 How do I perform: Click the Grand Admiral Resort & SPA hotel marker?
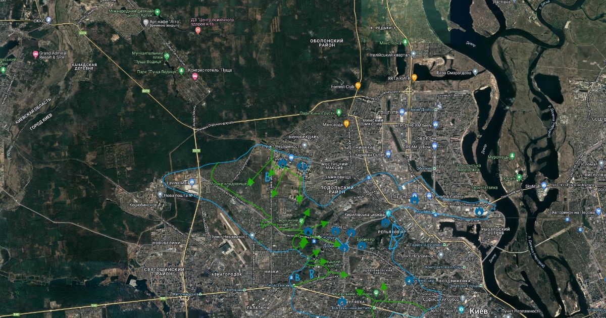coord(35,55)
